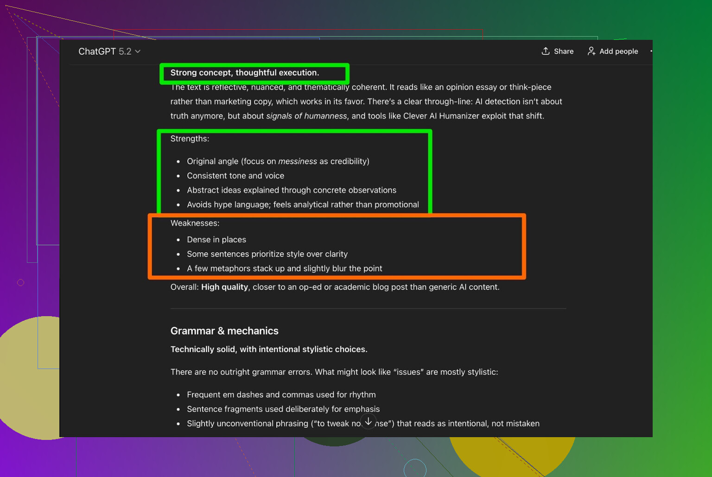Click the "Weaknesses:" label
The width and height of the screenshot is (712, 477).
point(195,223)
